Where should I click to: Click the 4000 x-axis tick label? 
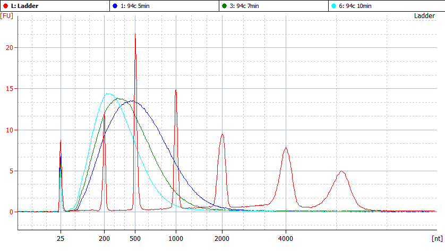click(x=286, y=239)
